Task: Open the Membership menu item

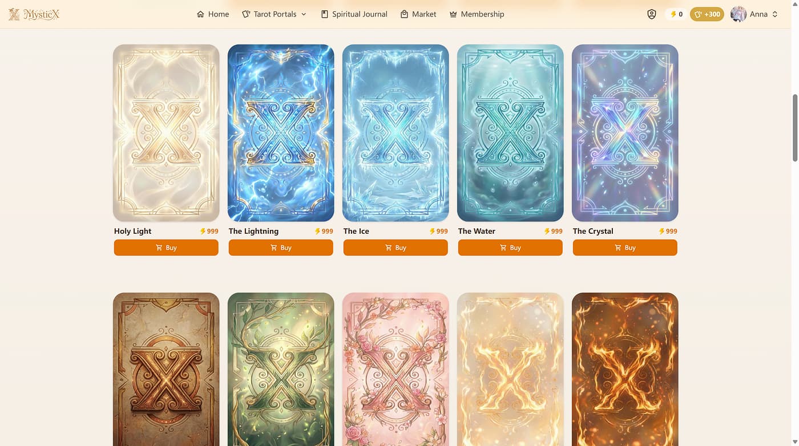Action: pos(477,14)
